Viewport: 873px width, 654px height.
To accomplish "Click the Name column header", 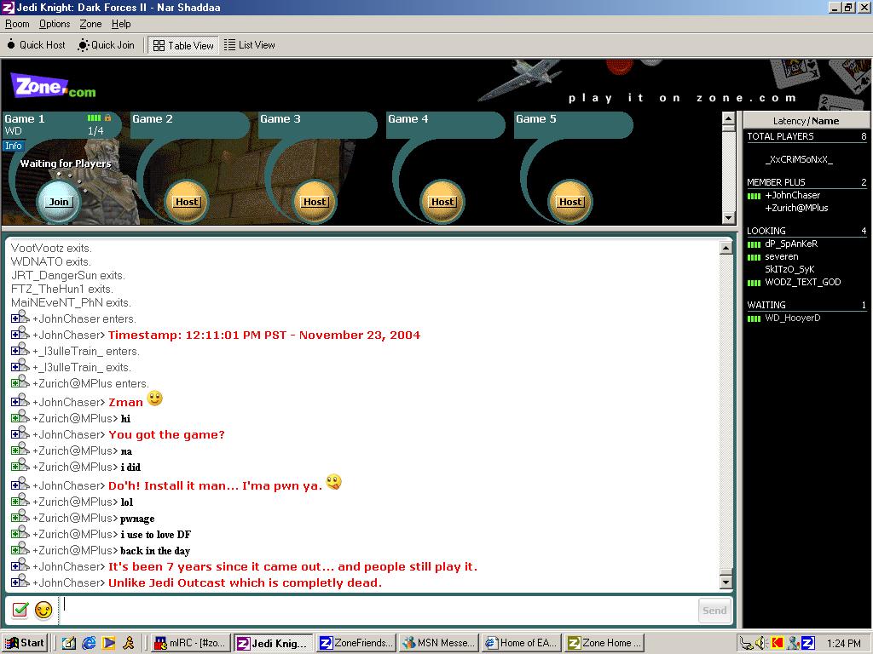I will tap(825, 121).
